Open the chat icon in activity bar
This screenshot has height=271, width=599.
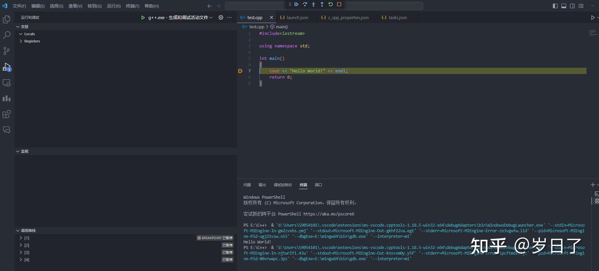(x=7, y=130)
